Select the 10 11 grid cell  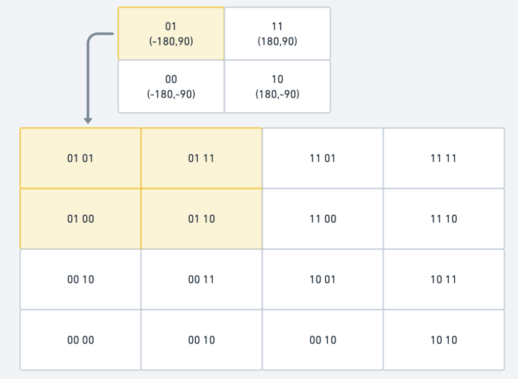pos(444,279)
